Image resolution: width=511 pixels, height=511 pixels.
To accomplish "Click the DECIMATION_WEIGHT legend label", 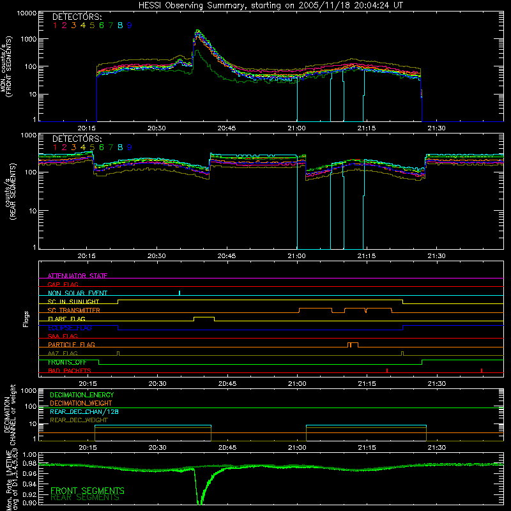I will 81,403.
